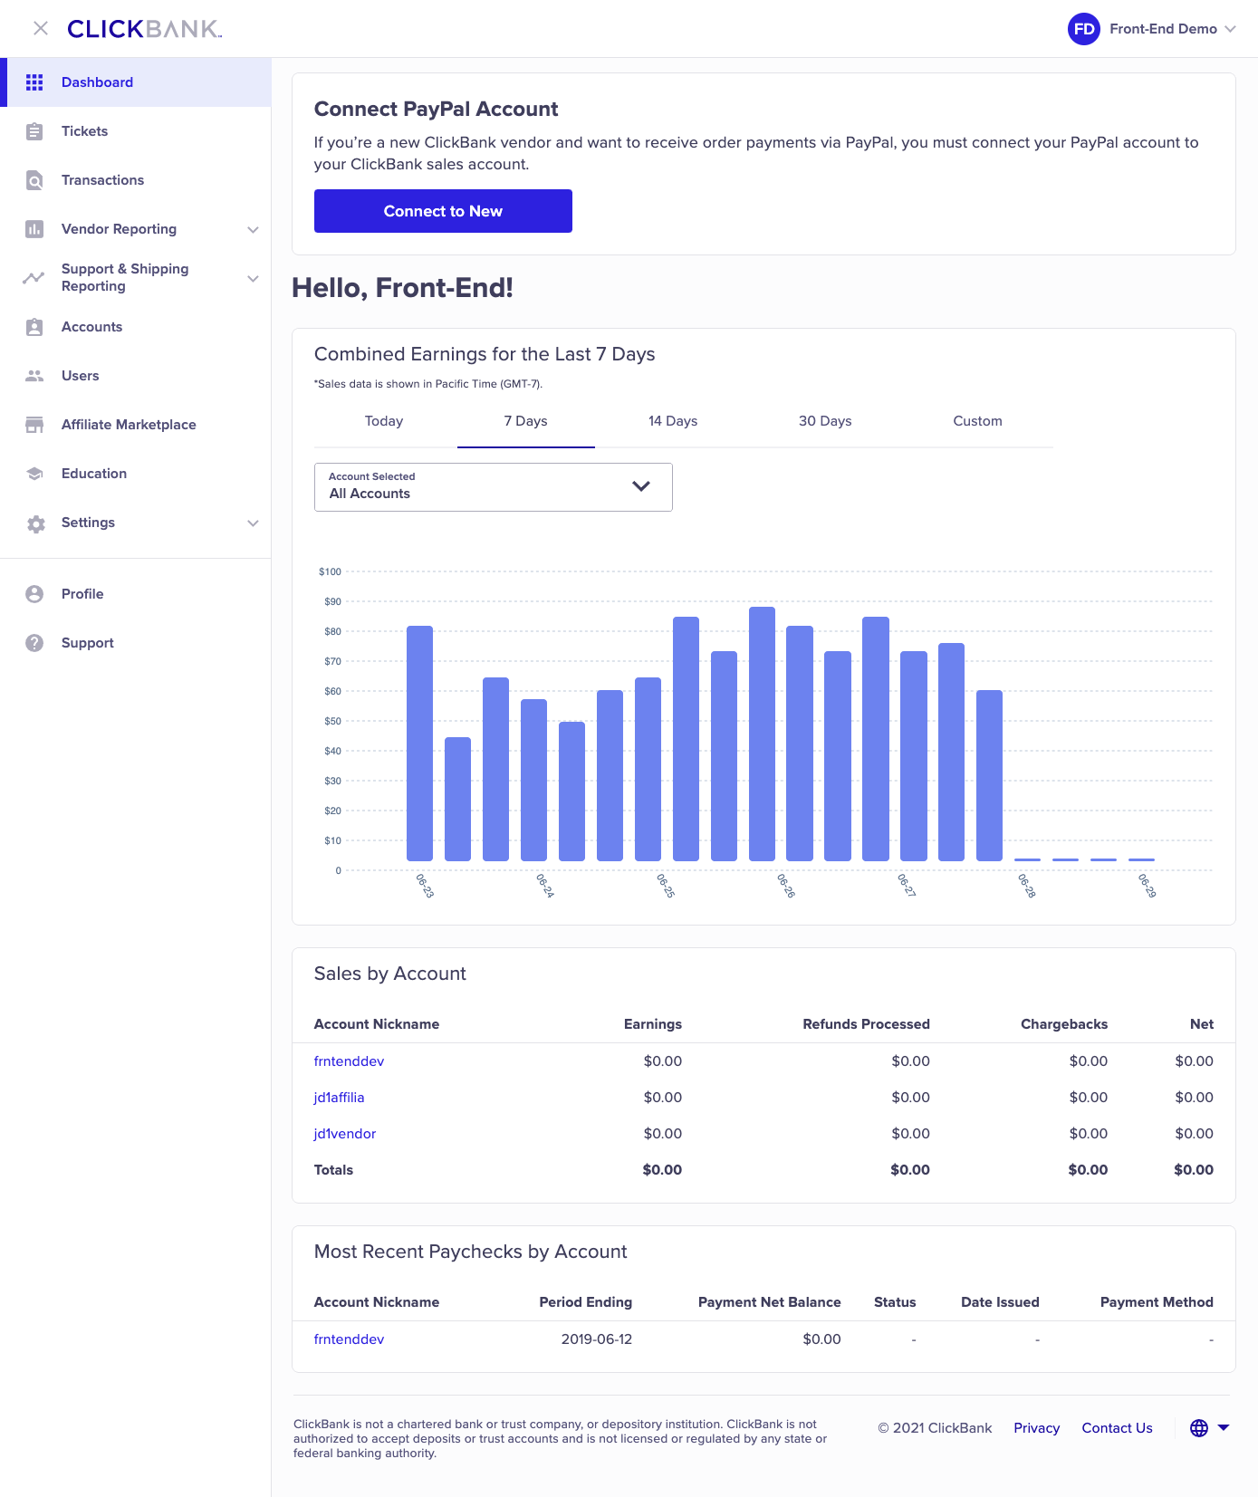The height and width of the screenshot is (1497, 1258).
Task: Click the Transactions search-document icon
Action: tap(34, 180)
